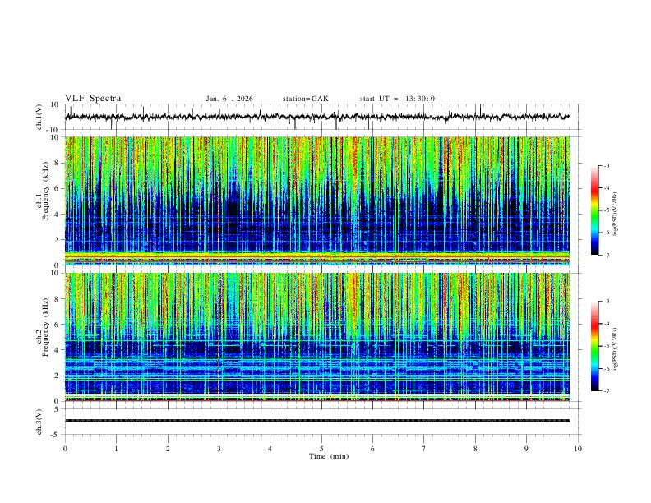Viewport: 651px width, 503px height.
Task: Click the "5" tick on ch.3(V) axis
Action: coord(58,409)
